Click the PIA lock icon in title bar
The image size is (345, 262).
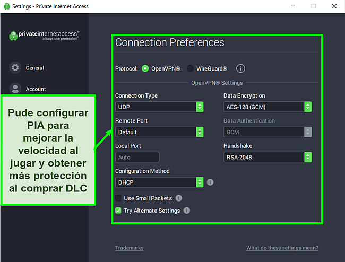pyautogui.click(x=7, y=6)
